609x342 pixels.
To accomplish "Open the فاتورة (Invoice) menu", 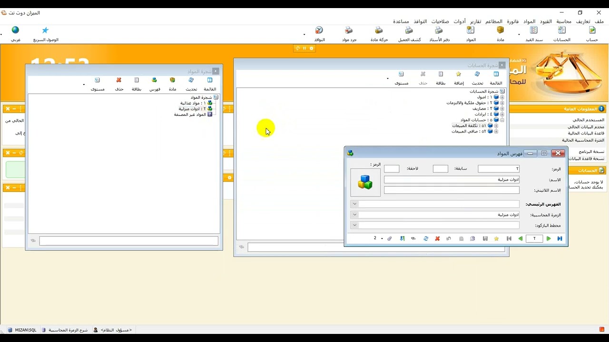I will tap(513, 21).
